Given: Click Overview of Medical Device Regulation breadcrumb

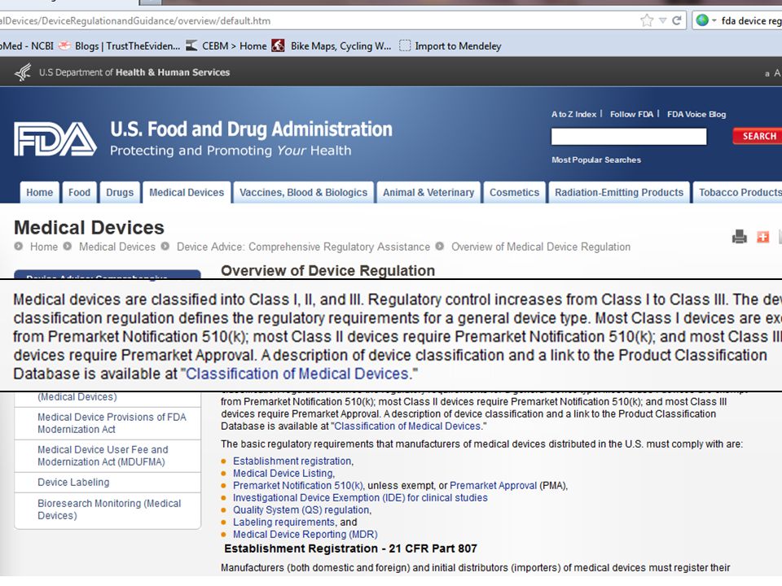Looking at the screenshot, I should 541,247.
